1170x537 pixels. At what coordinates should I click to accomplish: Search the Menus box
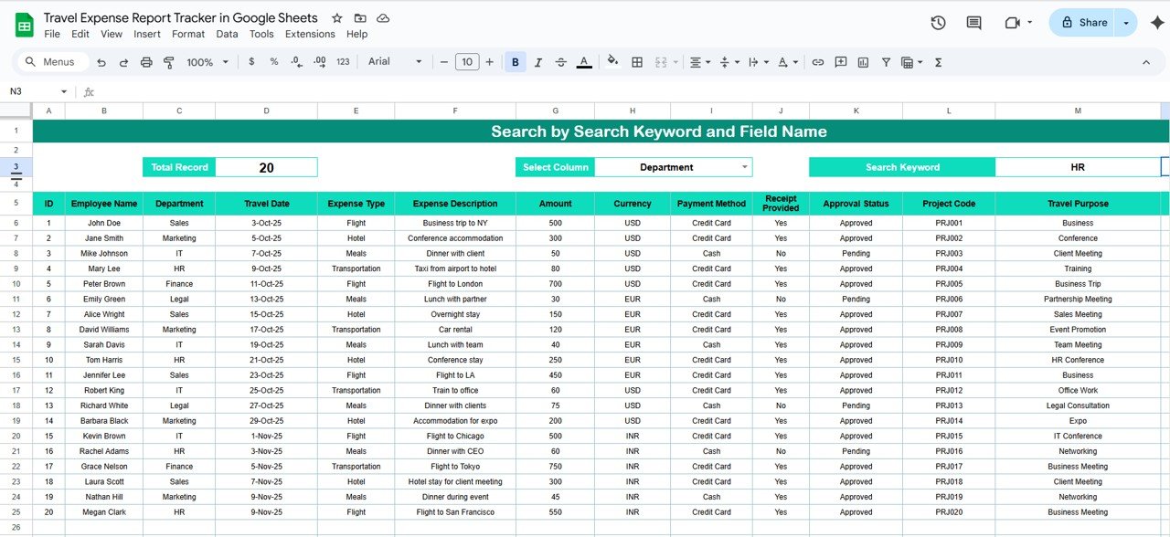tap(52, 62)
